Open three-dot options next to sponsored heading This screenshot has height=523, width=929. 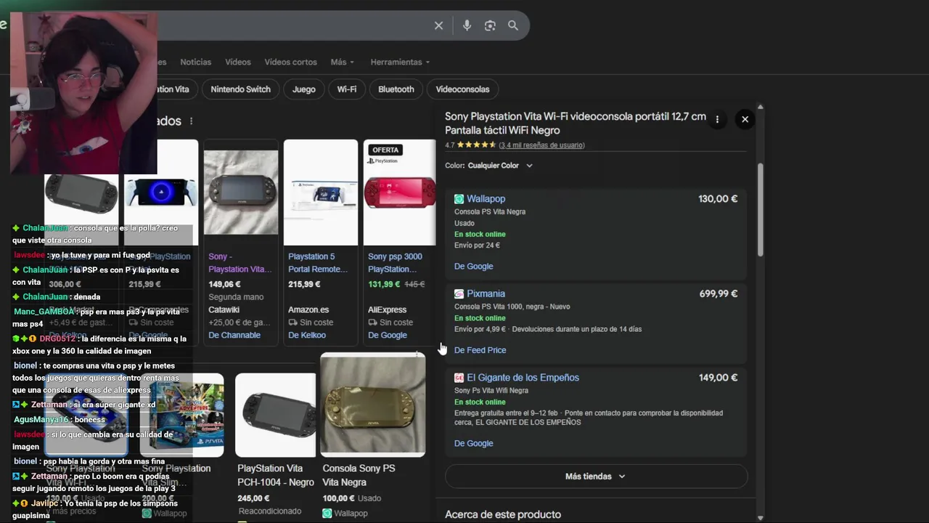192,121
